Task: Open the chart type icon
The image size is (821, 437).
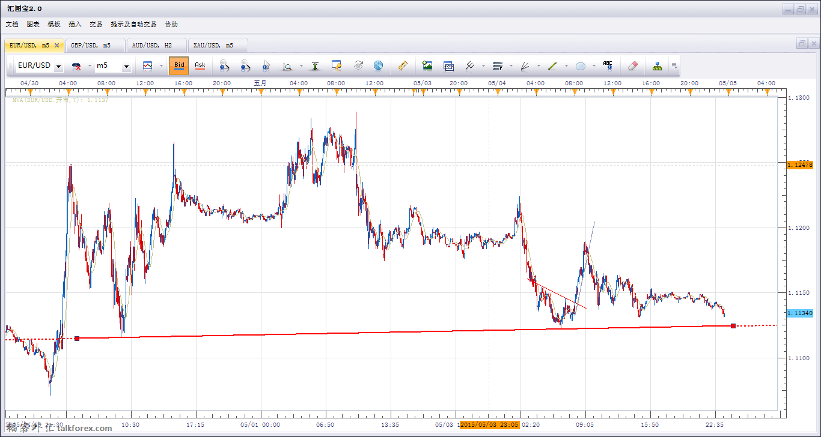Action: tap(147, 65)
